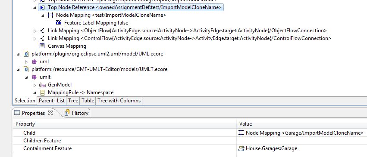Switch to the Selection tab

click(x=25, y=101)
